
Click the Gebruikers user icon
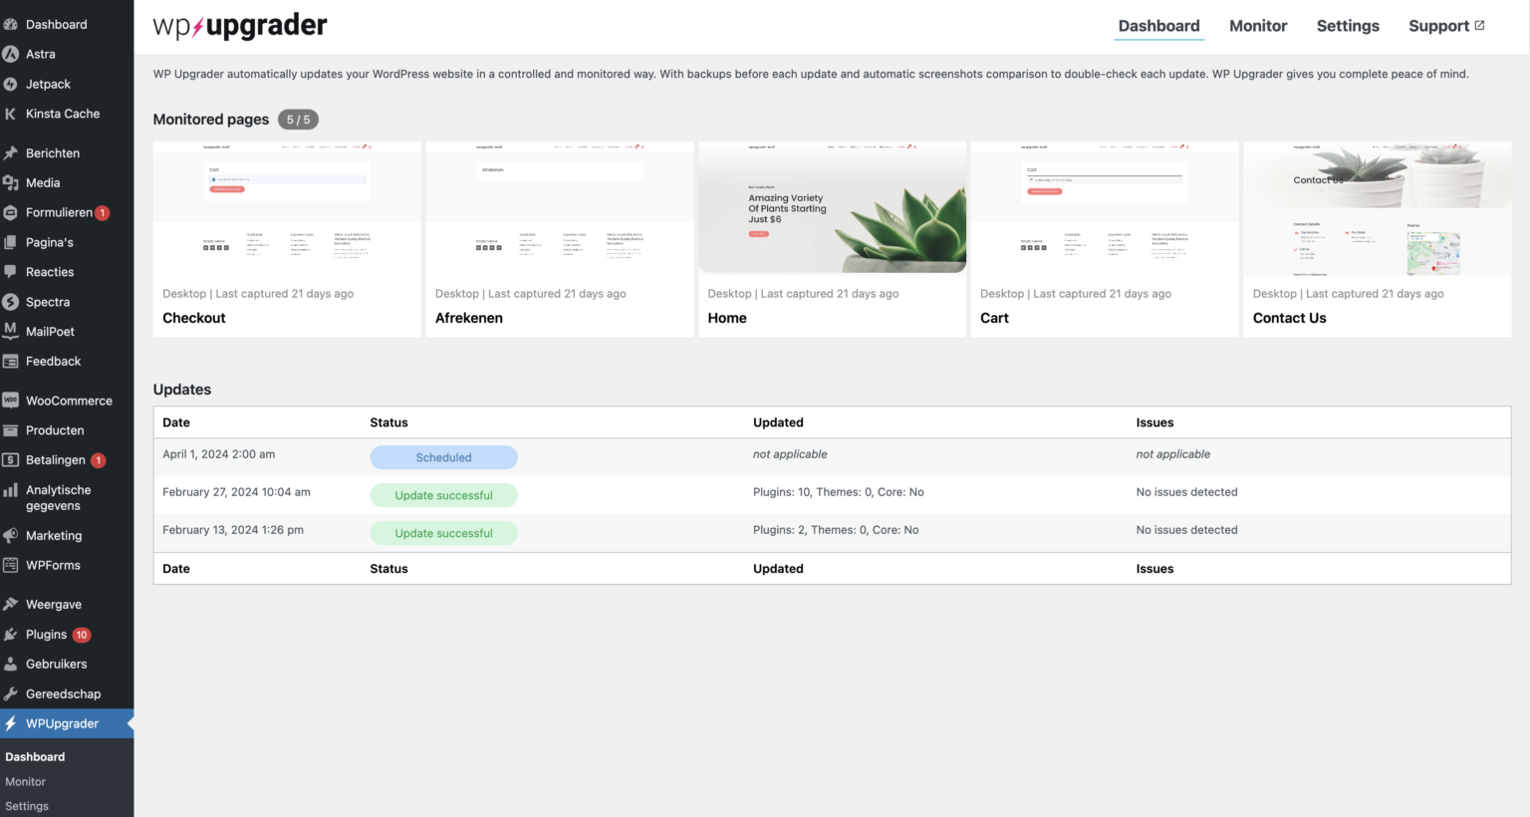click(x=11, y=665)
